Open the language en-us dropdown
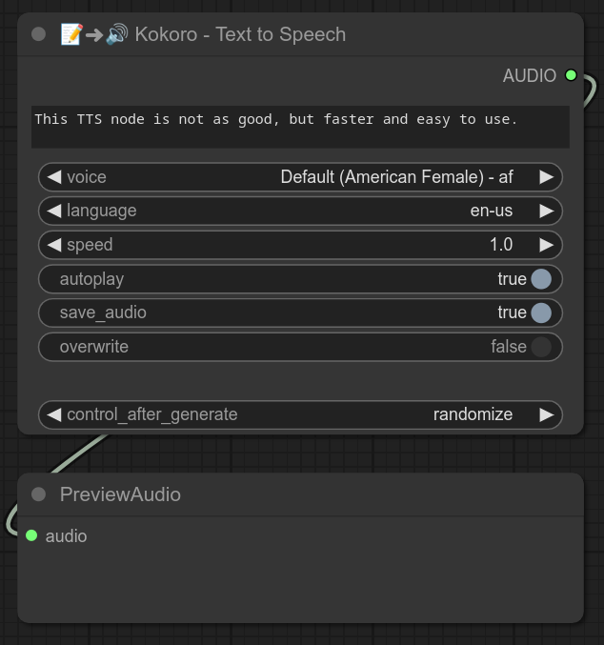The image size is (604, 645). tap(491, 211)
